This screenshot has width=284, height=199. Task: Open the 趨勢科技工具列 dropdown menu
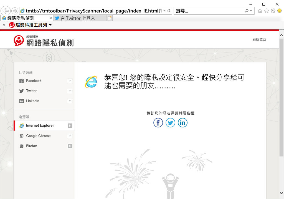(x=50, y=25)
